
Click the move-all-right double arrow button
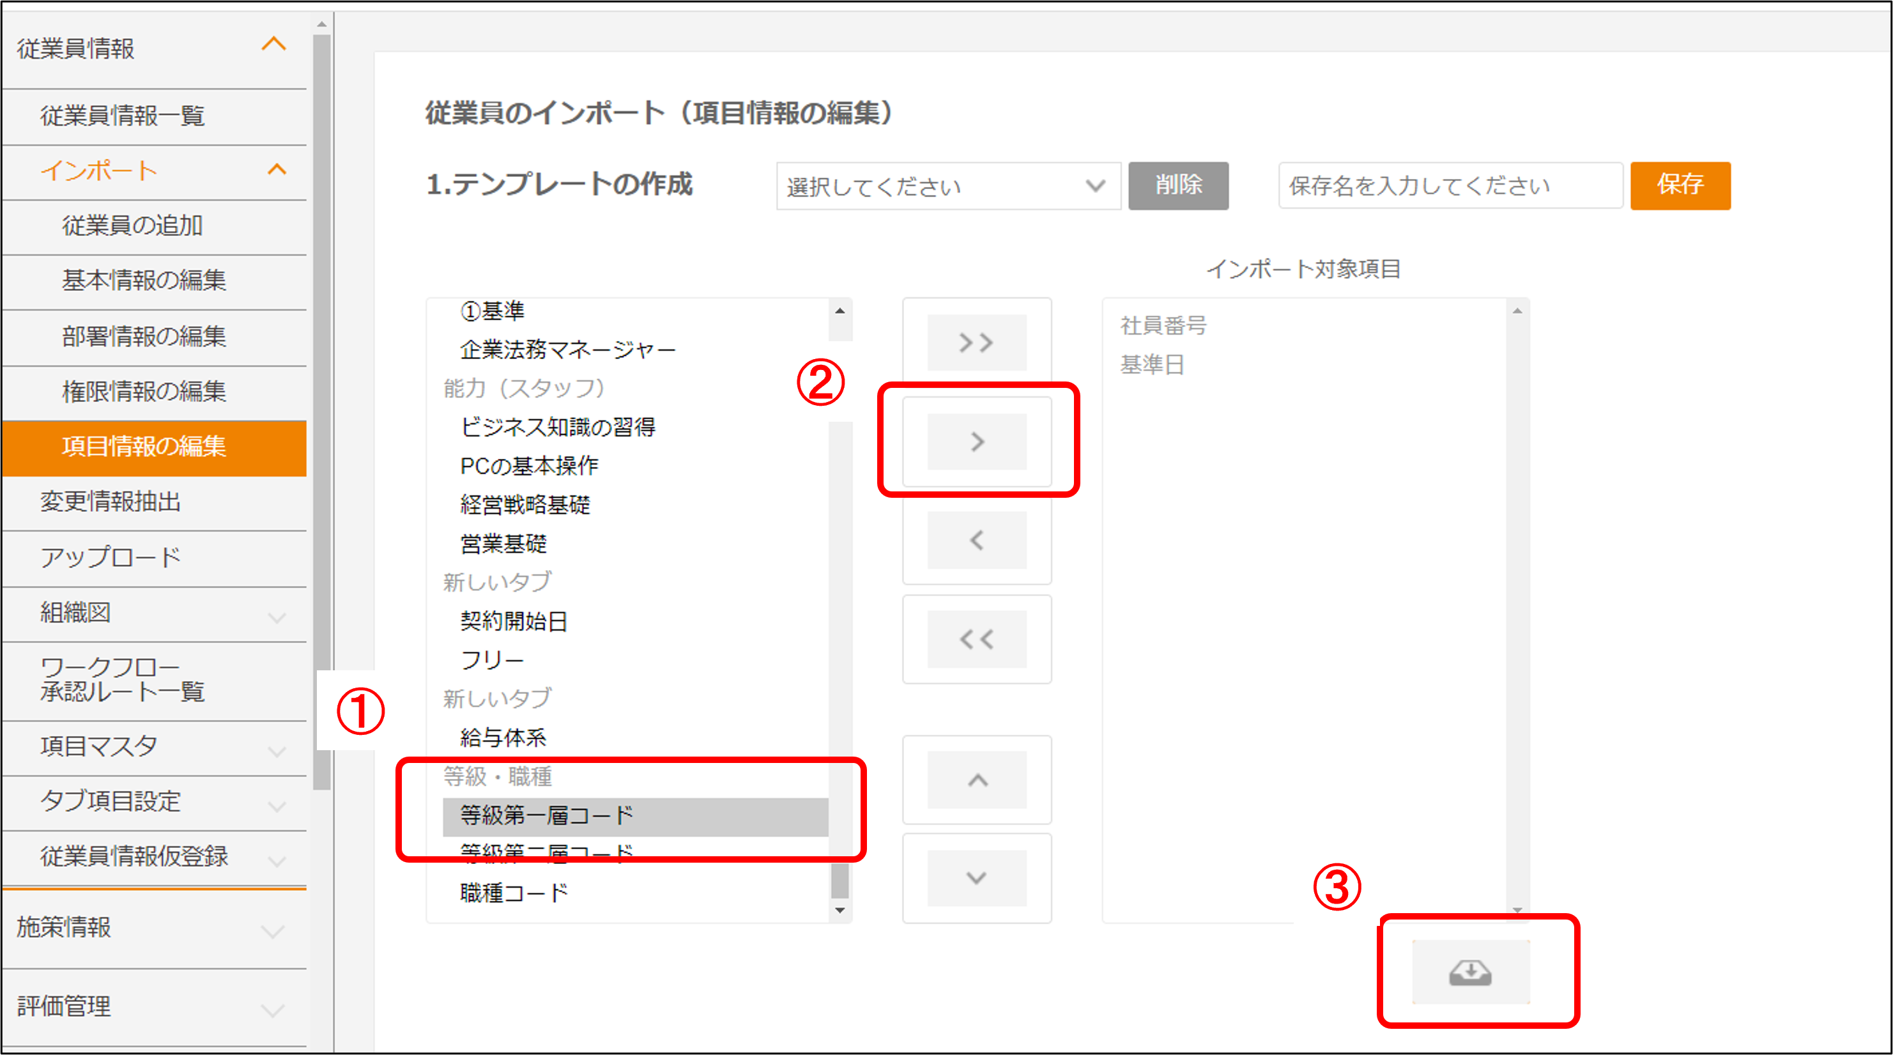point(976,343)
